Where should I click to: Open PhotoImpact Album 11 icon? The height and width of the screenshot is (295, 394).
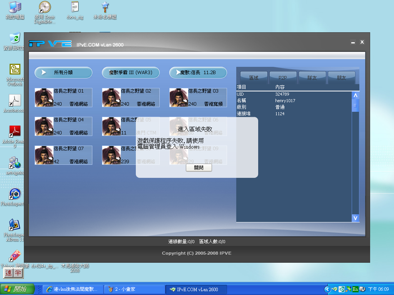[x=14, y=230]
